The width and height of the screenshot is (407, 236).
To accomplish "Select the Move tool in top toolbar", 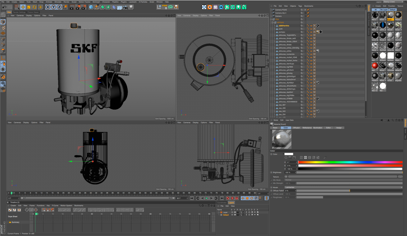I will (x=23, y=7).
